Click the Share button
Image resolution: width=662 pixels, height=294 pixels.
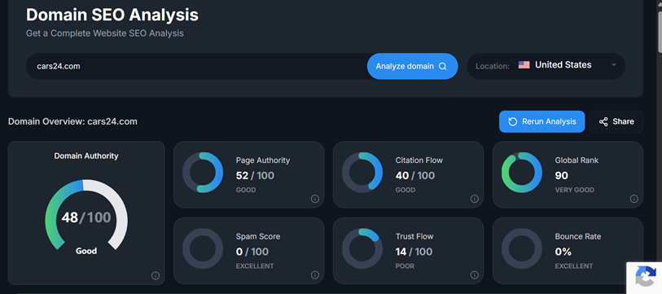pos(616,121)
